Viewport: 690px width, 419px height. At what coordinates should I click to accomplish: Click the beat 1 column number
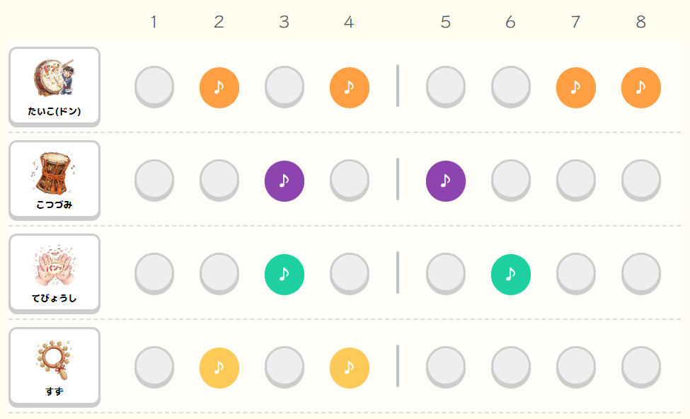pyautogui.click(x=154, y=22)
